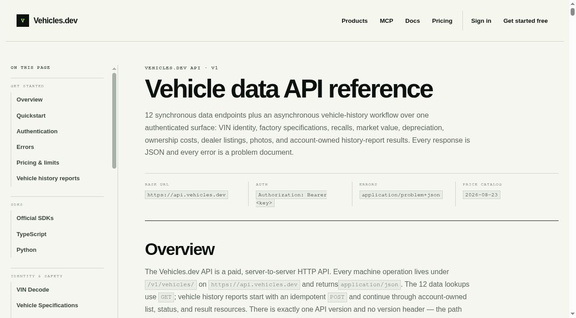The height and width of the screenshot is (318, 576).
Task: Go to Vehicle Specifications endpoint link
Action: [x=47, y=305]
